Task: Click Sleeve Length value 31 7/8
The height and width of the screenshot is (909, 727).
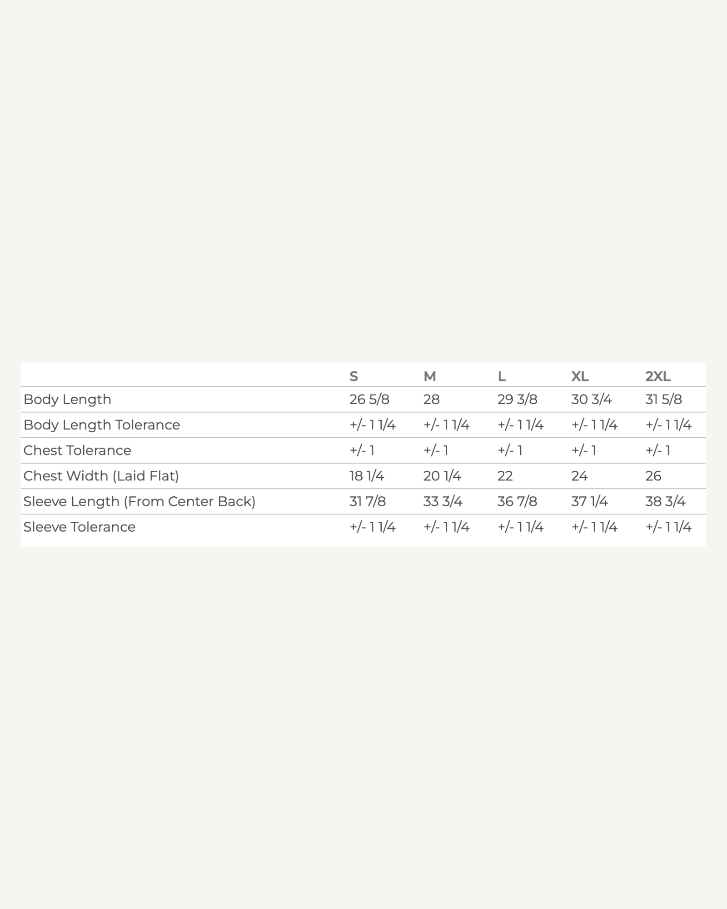Action: pyautogui.click(x=367, y=501)
